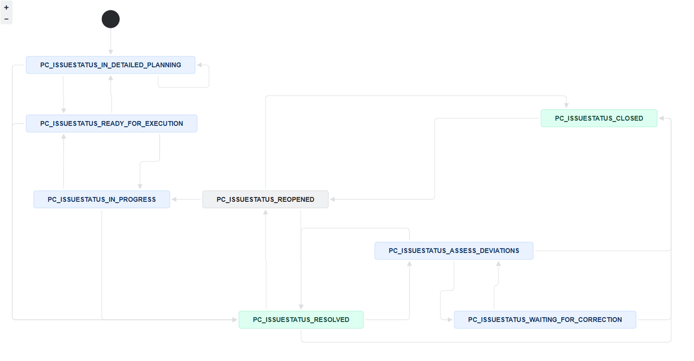Click the arrowhead entering REOPENED from CLOSED

(x=333, y=200)
